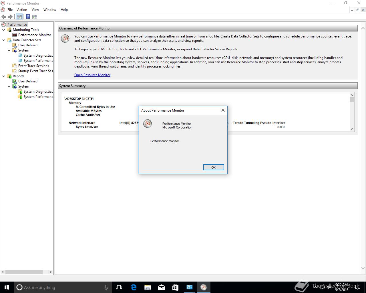The height and width of the screenshot is (293, 366).
Task: Click System Summary scrollbar down arrow
Action: (352, 129)
